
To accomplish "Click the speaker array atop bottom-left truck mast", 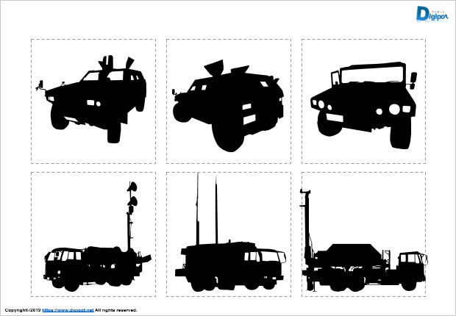I will pos(132,194).
